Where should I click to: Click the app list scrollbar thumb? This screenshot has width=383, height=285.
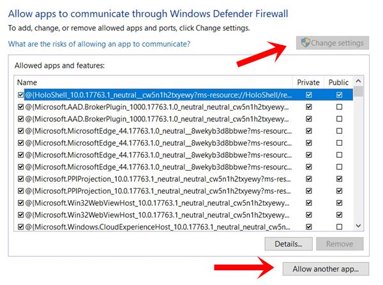coord(358,91)
